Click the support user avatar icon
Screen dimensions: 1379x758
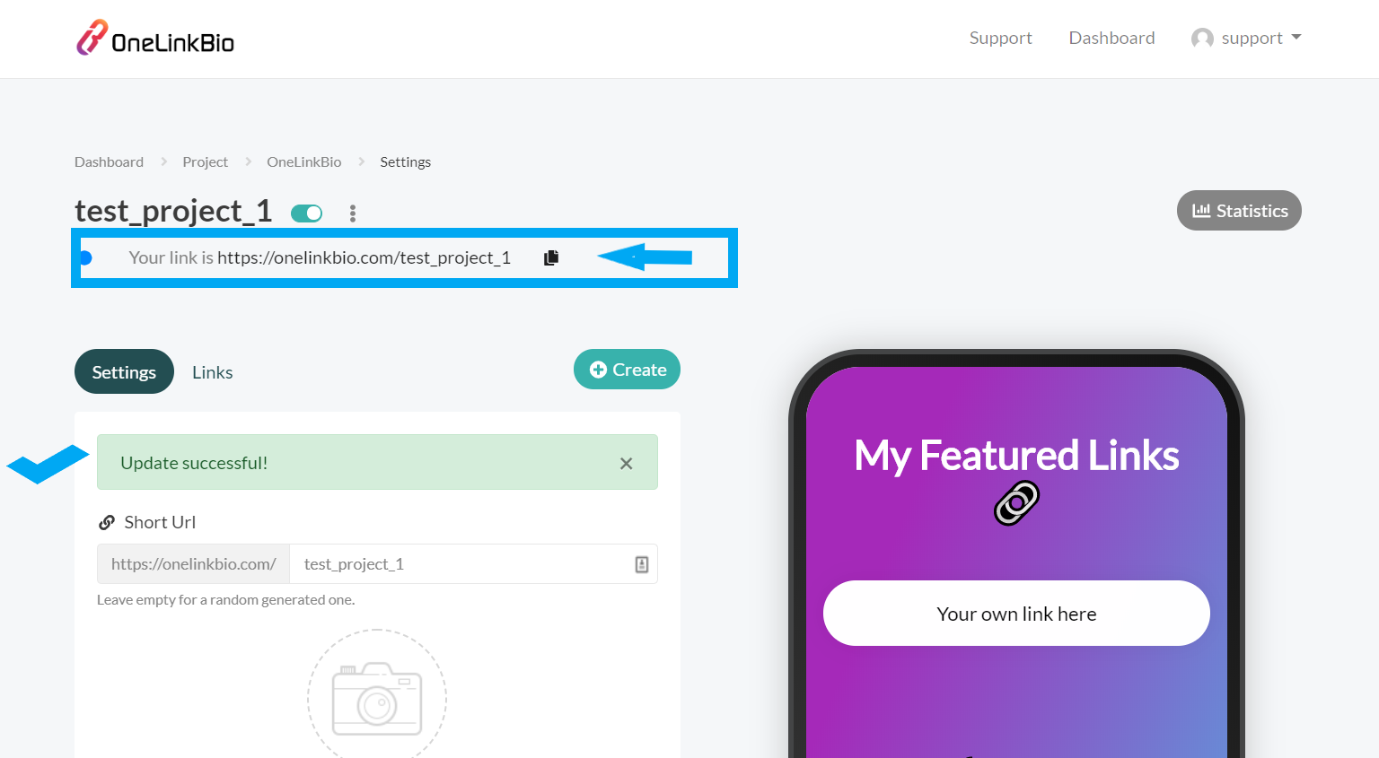[x=1202, y=39]
